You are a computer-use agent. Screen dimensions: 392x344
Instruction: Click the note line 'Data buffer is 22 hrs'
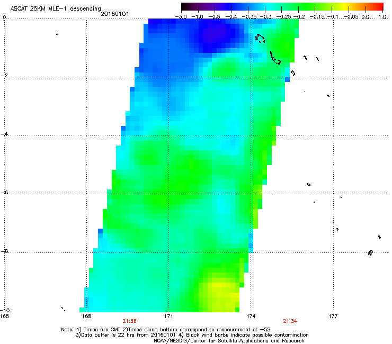coord(192,335)
